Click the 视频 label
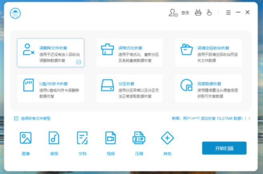 point(111,154)
